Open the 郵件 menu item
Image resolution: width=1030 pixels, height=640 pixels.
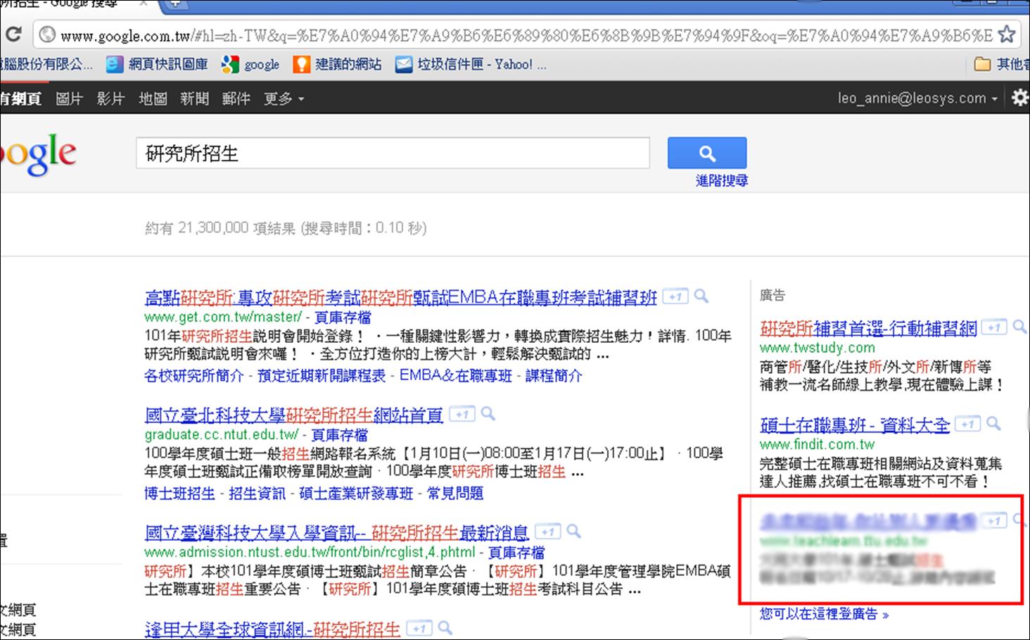(236, 99)
